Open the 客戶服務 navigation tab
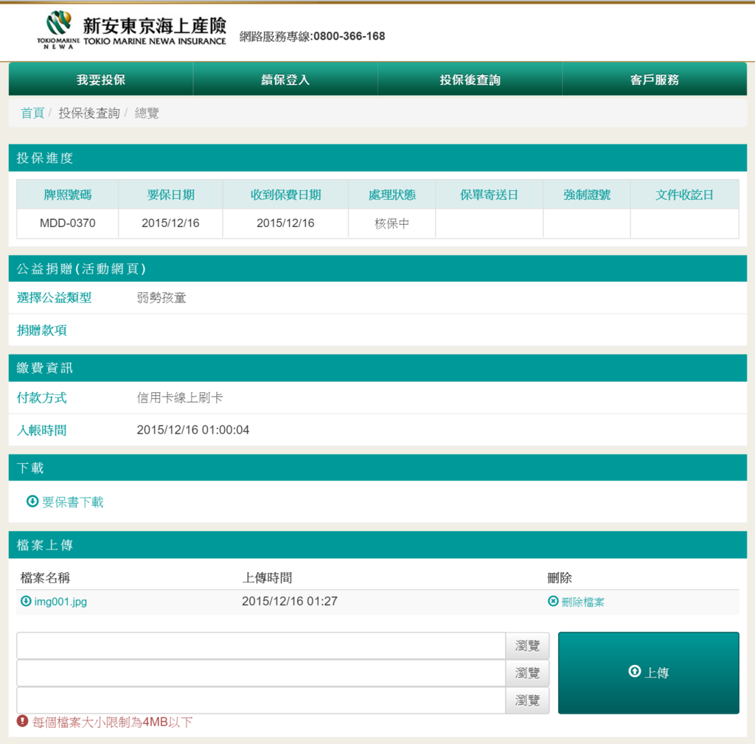This screenshot has height=744, width=755. tap(654, 78)
